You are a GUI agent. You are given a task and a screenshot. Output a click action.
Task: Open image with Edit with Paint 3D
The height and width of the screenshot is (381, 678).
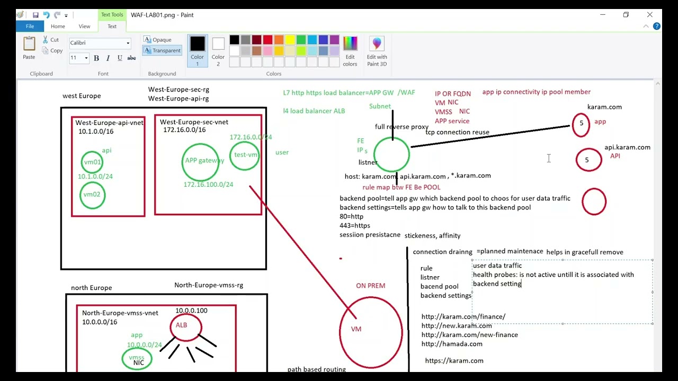[377, 51]
